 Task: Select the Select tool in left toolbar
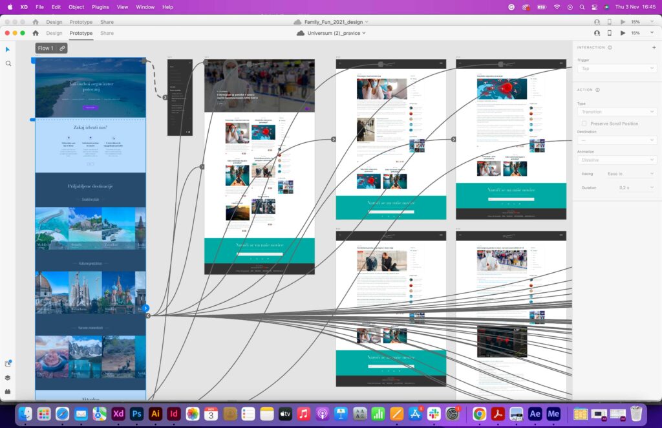8,49
